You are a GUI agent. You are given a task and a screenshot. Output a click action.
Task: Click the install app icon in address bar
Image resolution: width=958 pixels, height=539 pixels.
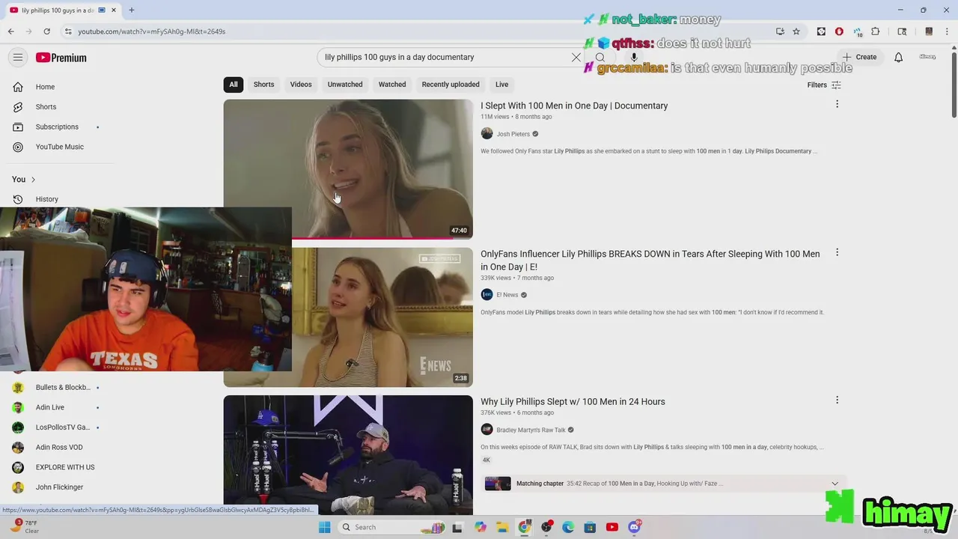tap(780, 31)
